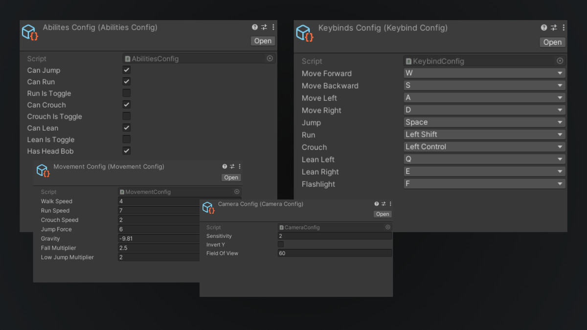The image size is (587, 330).
Task: Open the Jump keybind dropdown set to Space
Action: click(x=484, y=122)
